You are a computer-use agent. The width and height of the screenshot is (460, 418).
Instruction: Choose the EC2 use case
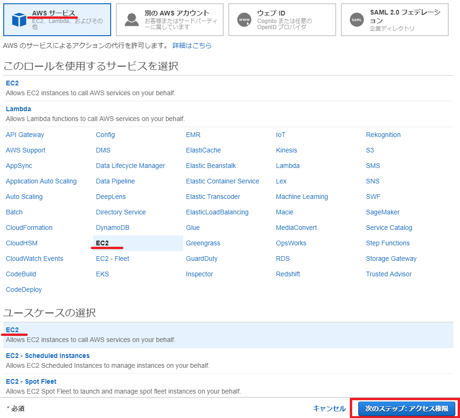[228, 335]
